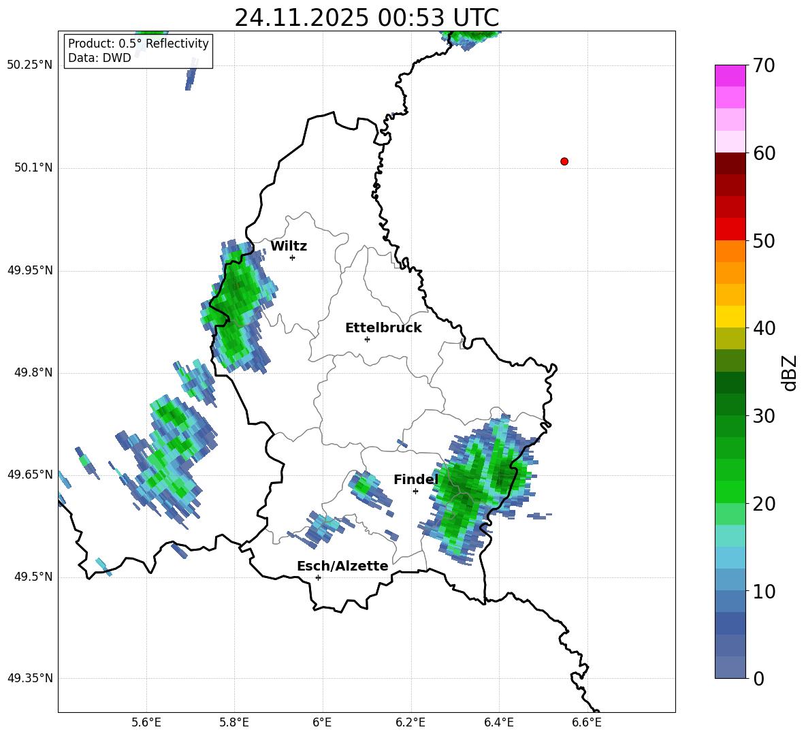
Task: Click the 49.5°N latitude label
Action: click(33, 577)
